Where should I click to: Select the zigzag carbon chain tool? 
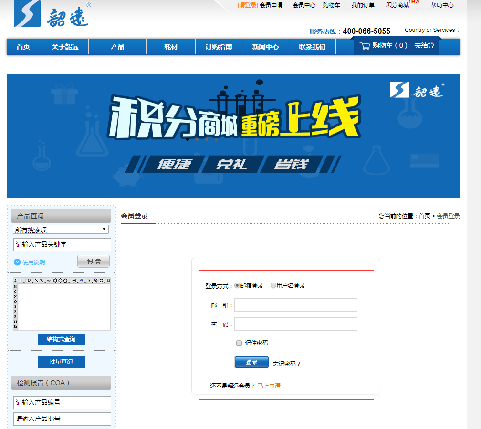49,280
